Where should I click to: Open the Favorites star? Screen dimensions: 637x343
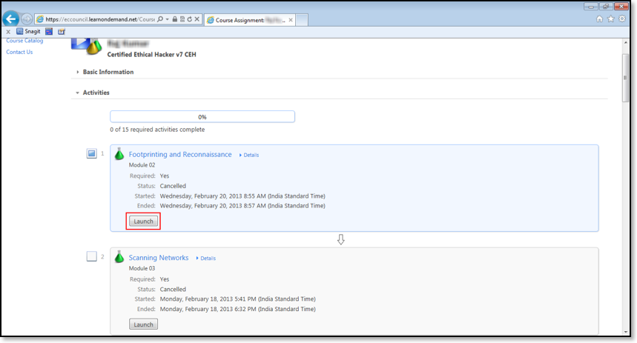610,19
